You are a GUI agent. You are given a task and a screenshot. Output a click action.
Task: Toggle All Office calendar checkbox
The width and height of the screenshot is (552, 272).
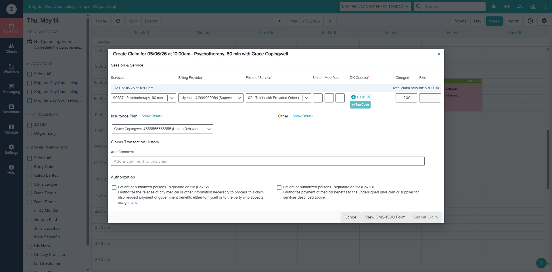click(30, 125)
